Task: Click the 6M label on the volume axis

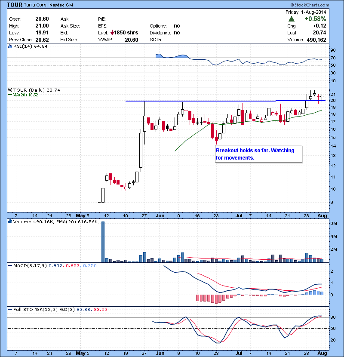Action: tap(334, 224)
